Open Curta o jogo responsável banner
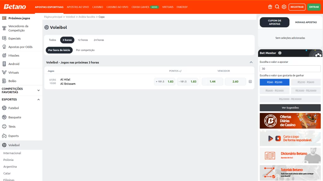 click(x=290, y=138)
